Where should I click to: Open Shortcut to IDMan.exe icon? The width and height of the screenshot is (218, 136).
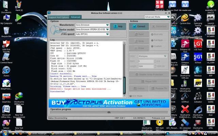click(x=19, y=99)
